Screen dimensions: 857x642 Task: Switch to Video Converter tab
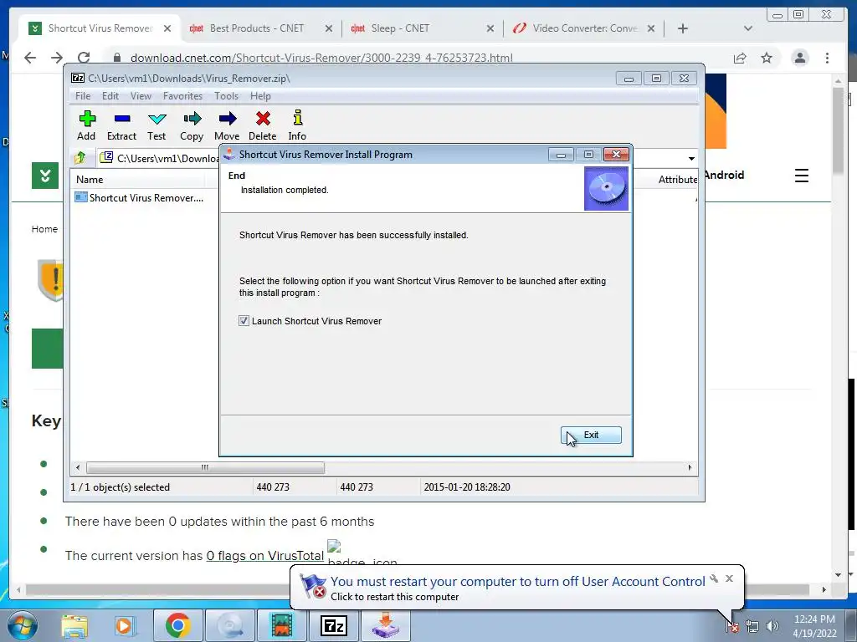[585, 28]
